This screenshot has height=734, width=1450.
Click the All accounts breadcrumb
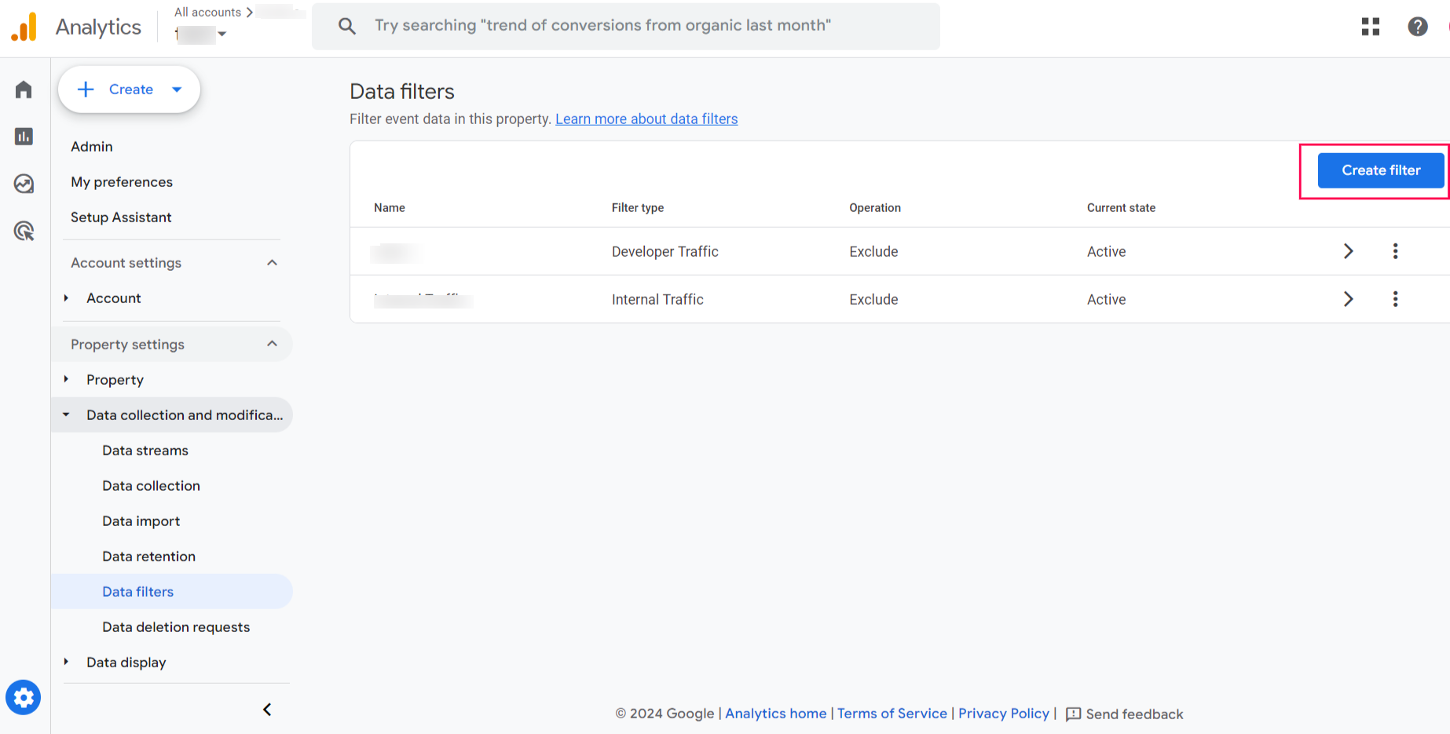coord(207,13)
